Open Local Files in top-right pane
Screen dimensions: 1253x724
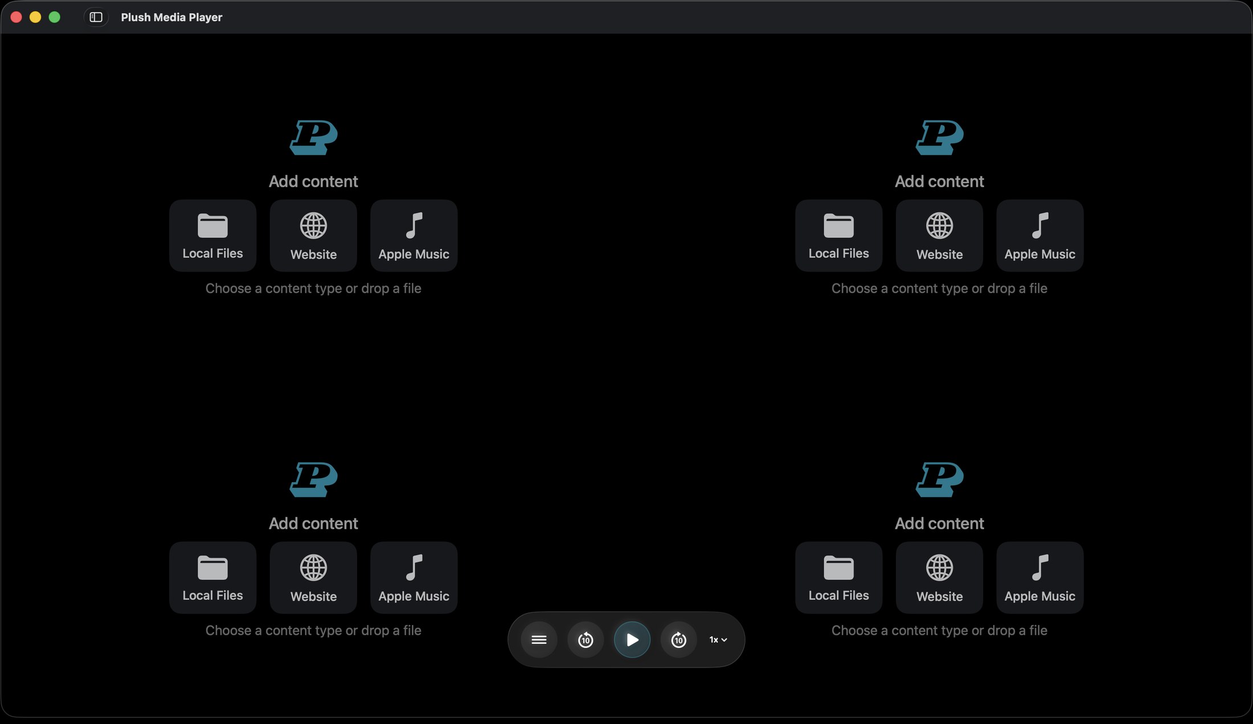point(839,235)
